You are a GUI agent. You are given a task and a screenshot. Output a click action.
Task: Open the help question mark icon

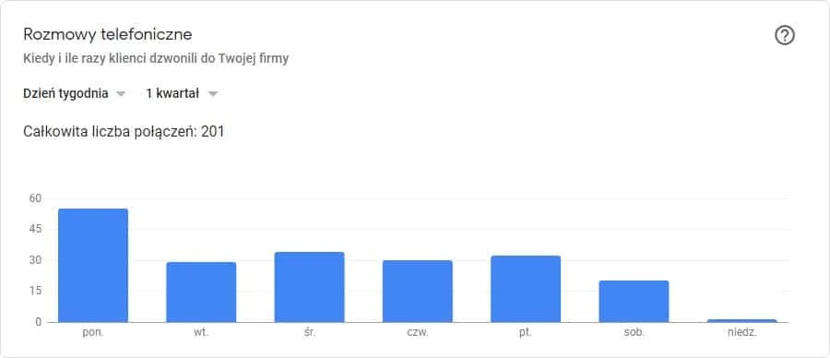click(785, 35)
